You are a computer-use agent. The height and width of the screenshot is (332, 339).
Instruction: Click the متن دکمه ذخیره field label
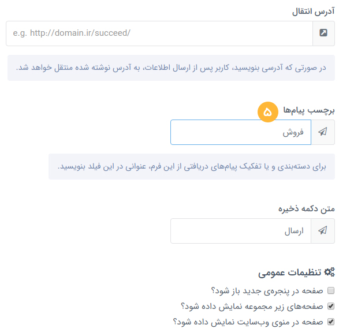pos(306,209)
